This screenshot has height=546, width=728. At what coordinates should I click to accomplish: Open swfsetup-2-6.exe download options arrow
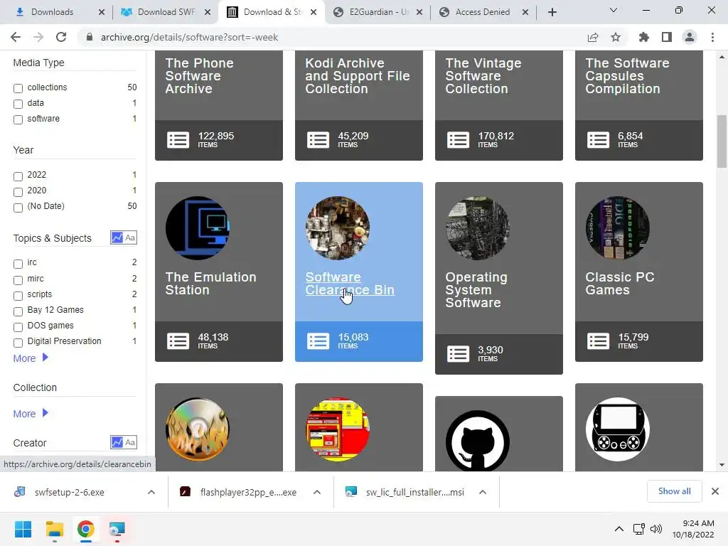151,492
